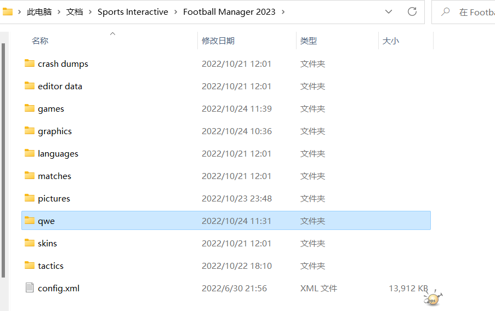Click the date of the editor data row
This screenshot has width=495, height=311.
click(236, 86)
